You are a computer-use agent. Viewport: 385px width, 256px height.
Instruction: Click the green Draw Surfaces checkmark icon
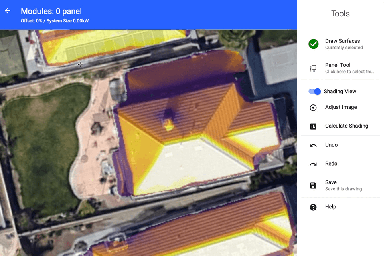[313, 44]
